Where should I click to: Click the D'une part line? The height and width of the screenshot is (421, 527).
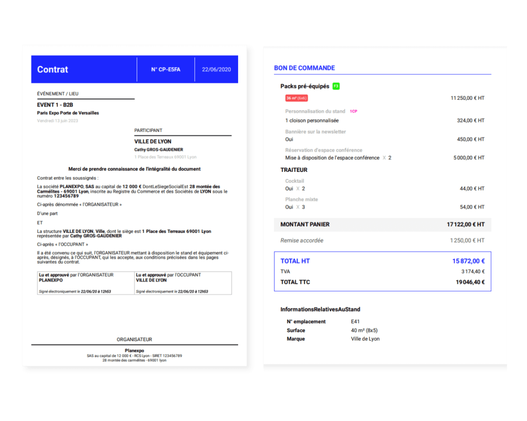pos(47,214)
